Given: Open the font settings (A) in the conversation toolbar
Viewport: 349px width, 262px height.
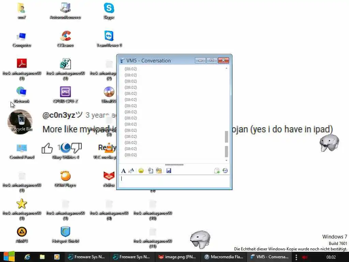Looking at the screenshot, I should click(x=123, y=171).
